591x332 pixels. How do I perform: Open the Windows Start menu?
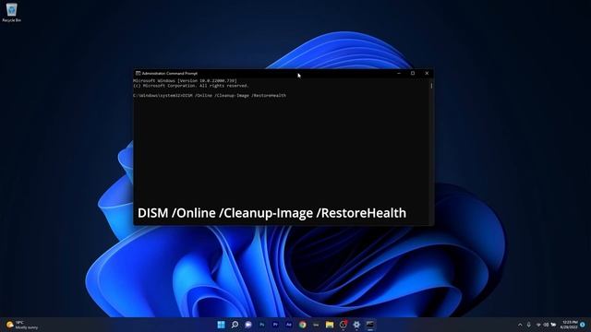point(222,325)
